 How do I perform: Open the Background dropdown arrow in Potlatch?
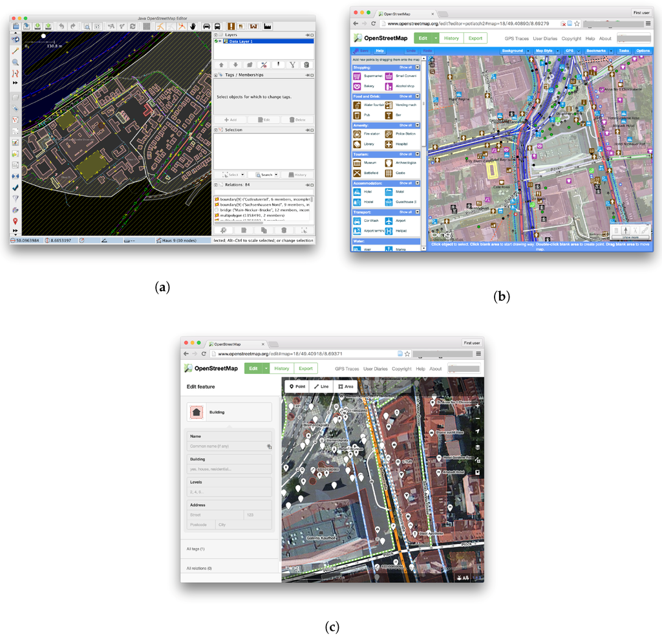click(528, 51)
